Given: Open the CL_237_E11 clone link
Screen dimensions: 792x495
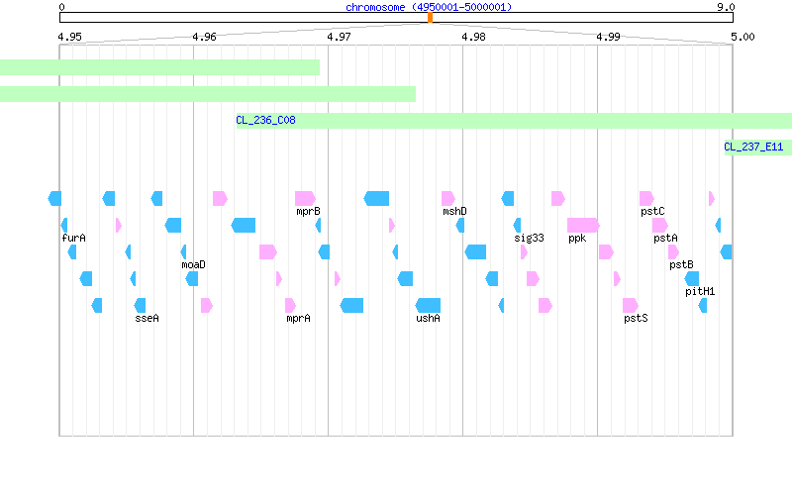Looking at the screenshot, I should click(x=753, y=147).
